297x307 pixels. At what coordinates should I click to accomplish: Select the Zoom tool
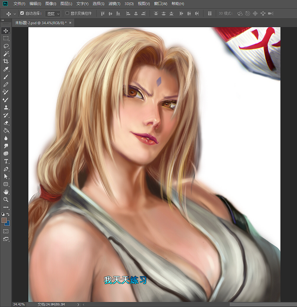click(6, 200)
